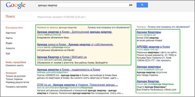The height and width of the screenshot is (97, 195).
Task: Filter results Только Украины
Action: pos(14,79)
